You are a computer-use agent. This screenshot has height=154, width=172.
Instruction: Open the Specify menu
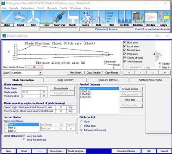pyautogui.click(x=14, y=8)
